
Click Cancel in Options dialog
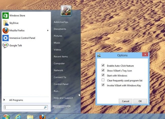coord(125,101)
